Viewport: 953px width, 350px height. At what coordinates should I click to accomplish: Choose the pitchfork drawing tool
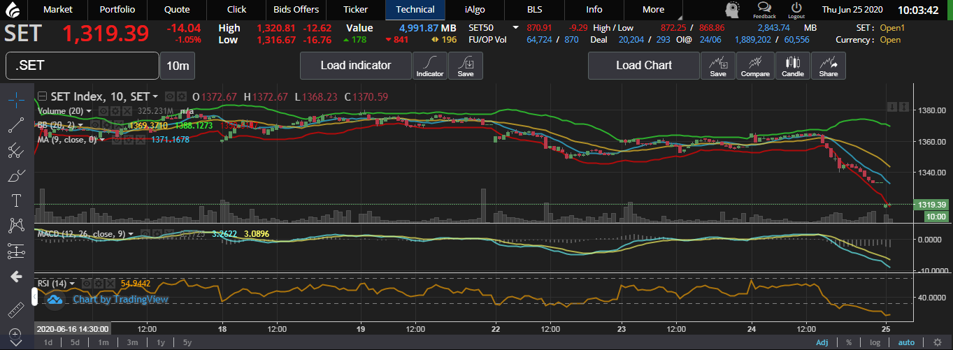point(16,150)
